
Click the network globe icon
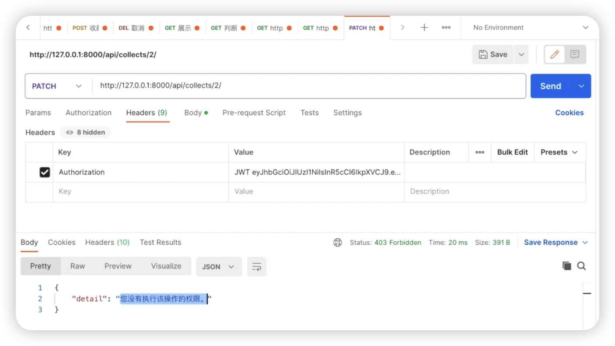[x=338, y=243]
